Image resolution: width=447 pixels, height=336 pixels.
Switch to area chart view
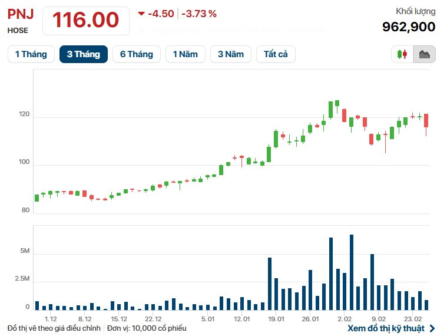coord(424,54)
